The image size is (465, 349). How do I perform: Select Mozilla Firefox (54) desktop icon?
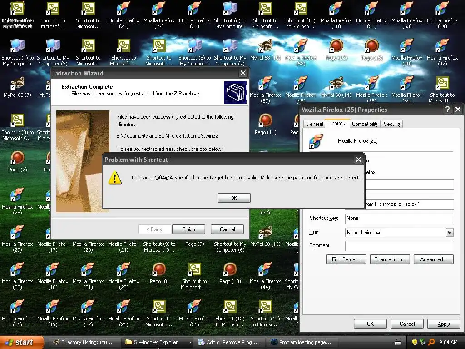(442, 15)
